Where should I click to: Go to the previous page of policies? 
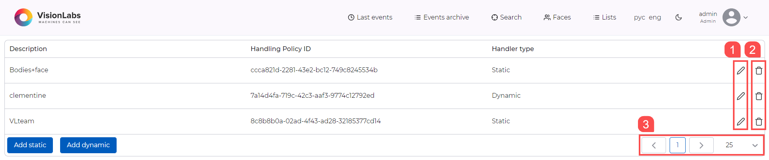654,145
